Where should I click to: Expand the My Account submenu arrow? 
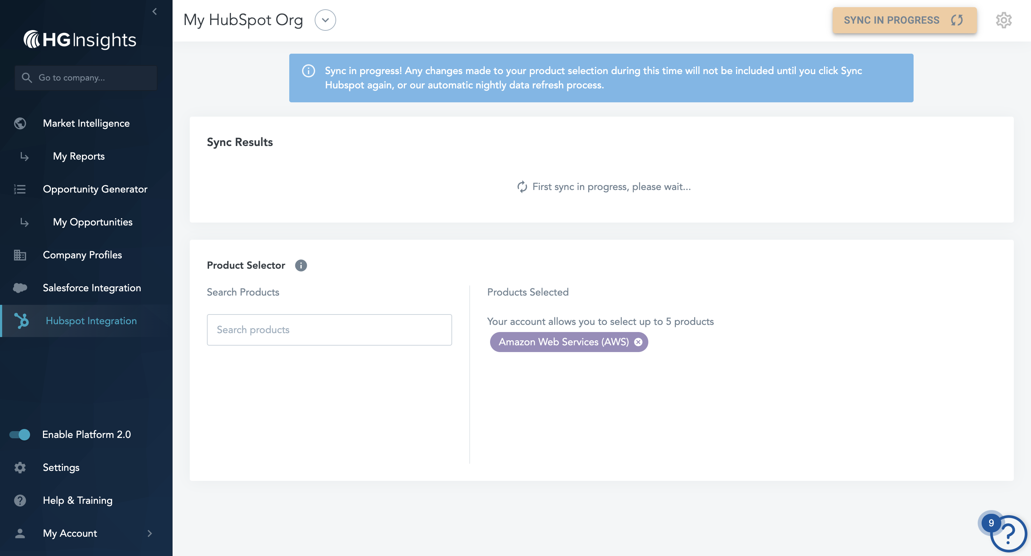[150, 533]
